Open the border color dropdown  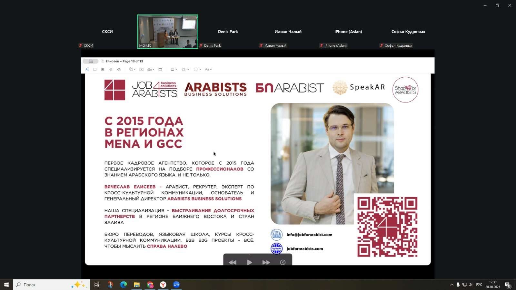coord(185,69)
